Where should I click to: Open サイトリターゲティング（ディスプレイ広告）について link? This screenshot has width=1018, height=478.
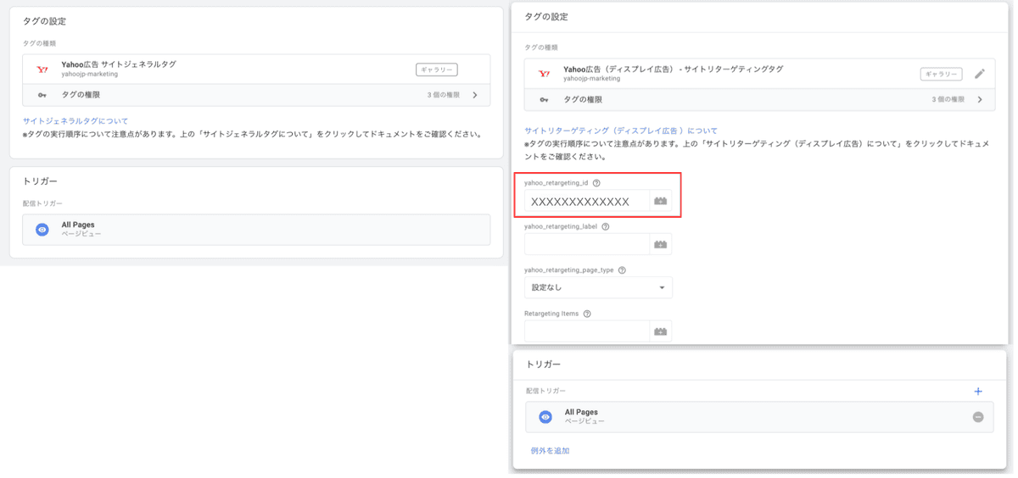tap(621, 131)
